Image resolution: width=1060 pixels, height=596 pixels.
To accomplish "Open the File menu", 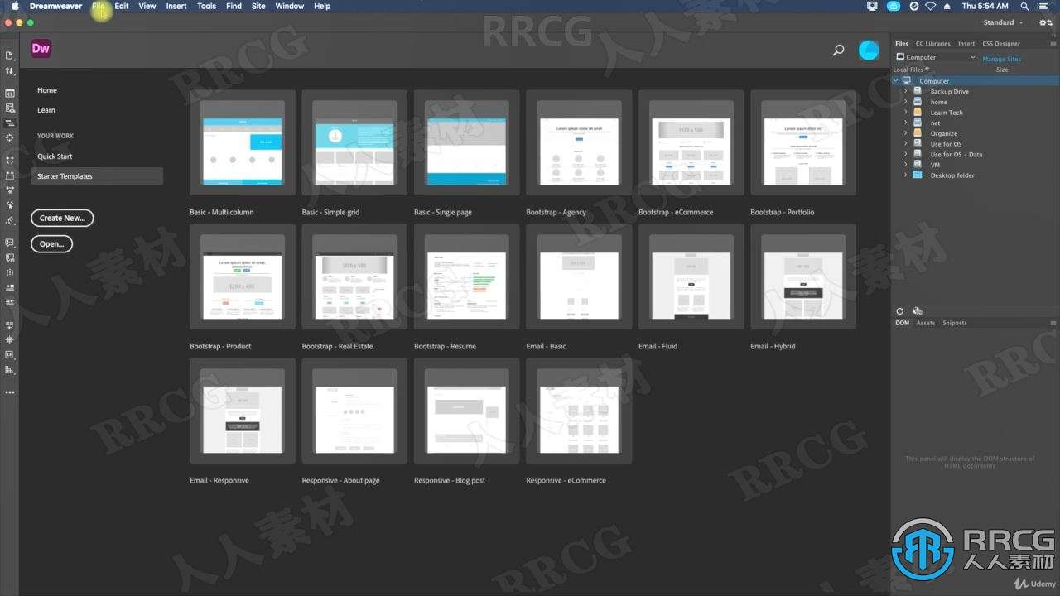I will coord(99,6).
